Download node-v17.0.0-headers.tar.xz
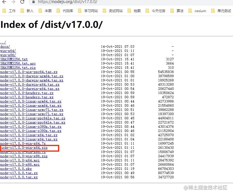This screenshot has width=233, height=196. click(x=27, y=97)
